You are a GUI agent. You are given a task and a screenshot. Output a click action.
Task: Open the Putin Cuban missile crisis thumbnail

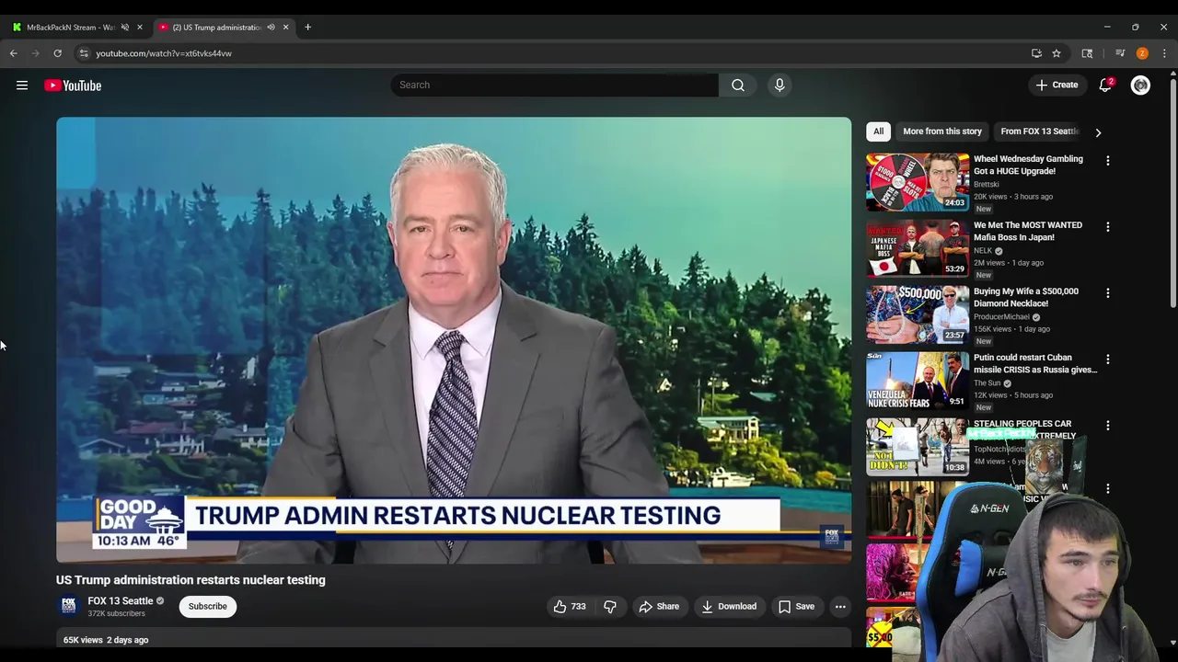pos(918,381)
